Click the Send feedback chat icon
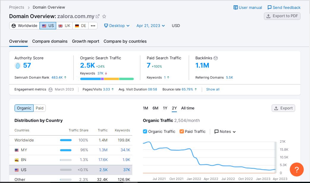The image size is (310, 183). click(x=269, y=7)
